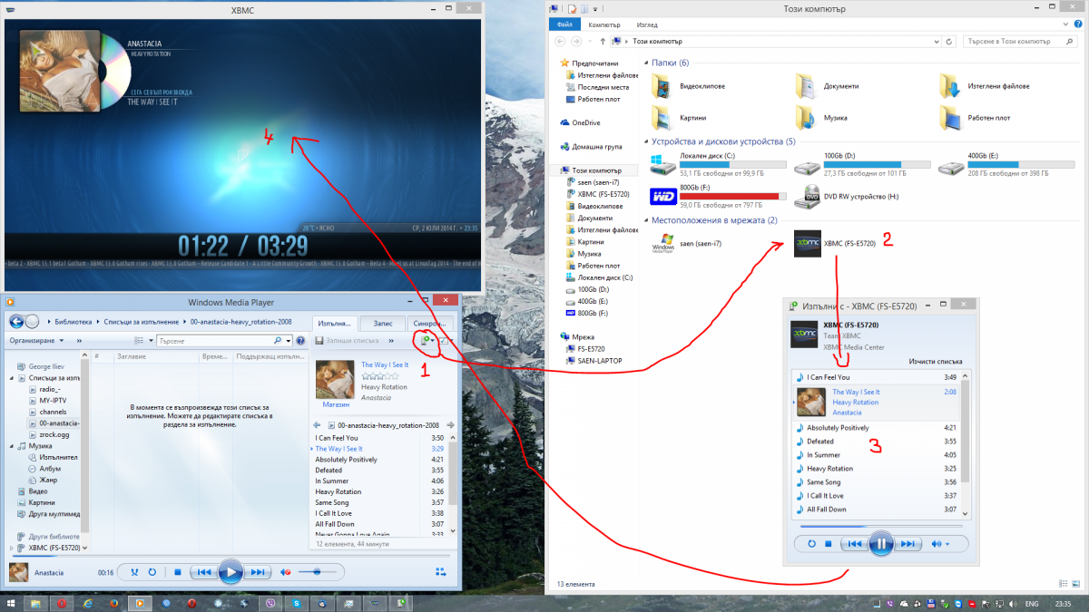Click the Play button in Windows Media Player
The width and height of the screenshot is (1089, 612).
pos(231,572)
